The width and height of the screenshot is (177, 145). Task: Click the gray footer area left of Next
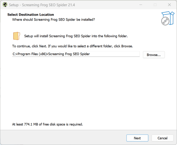click(x=63, y=138)
